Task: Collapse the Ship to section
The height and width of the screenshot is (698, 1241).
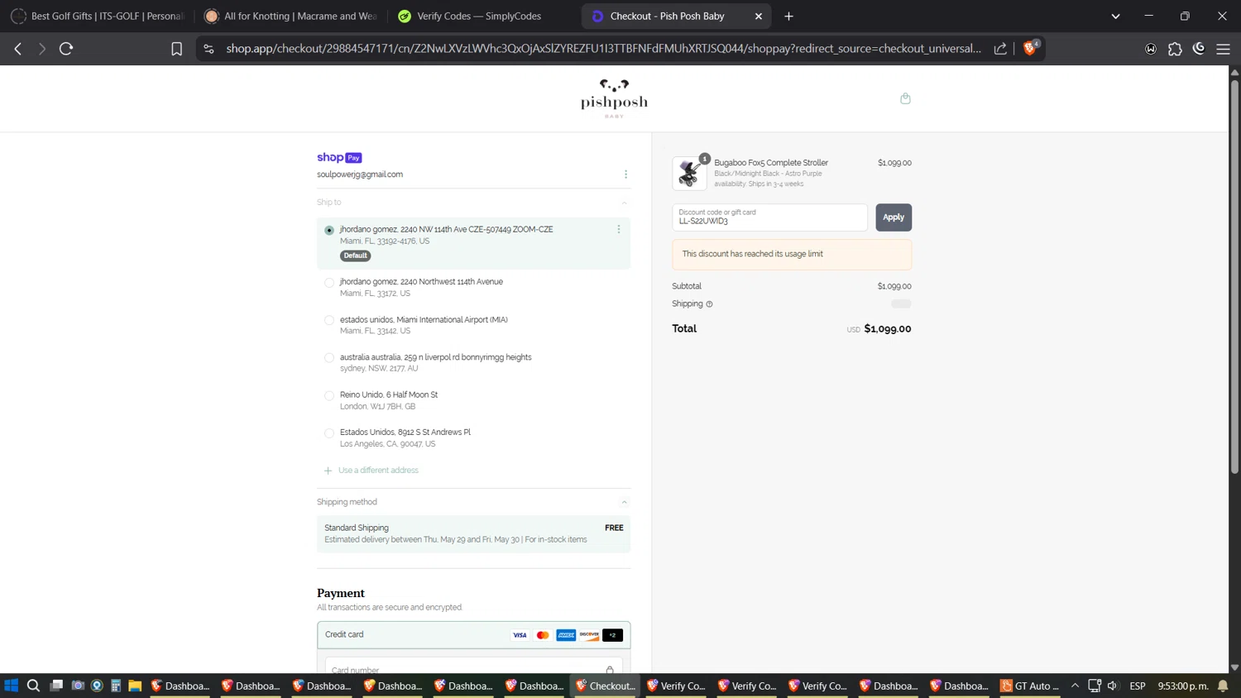Action: [x=625, y=203]
